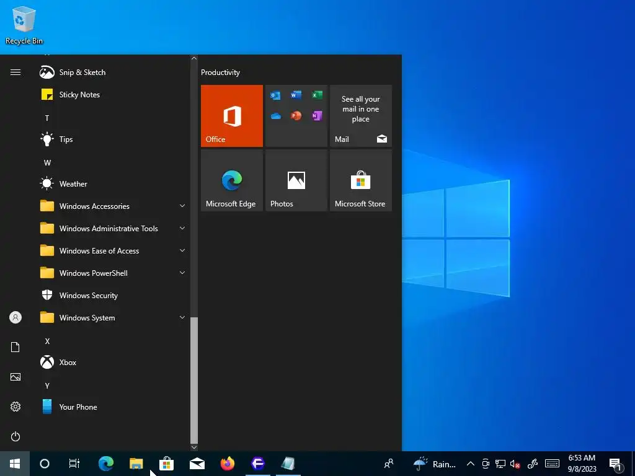Jump to letter T section header
The height and width of the screenshot is (476, 635).
[47, 118]
